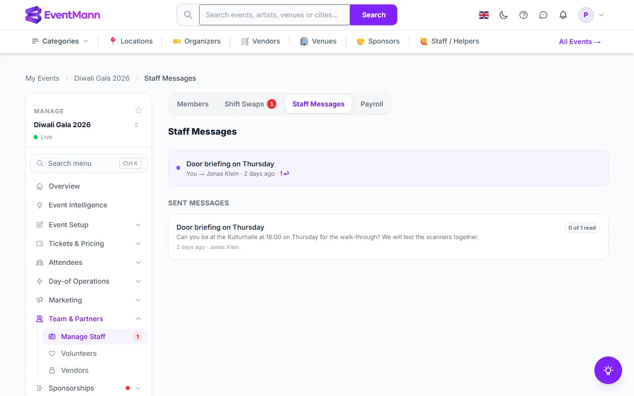Click the Marketing megaphone icon
Image resolution: width=634 pixels, height=396 pixels.
pyautogui.click(x=40, y=300)
